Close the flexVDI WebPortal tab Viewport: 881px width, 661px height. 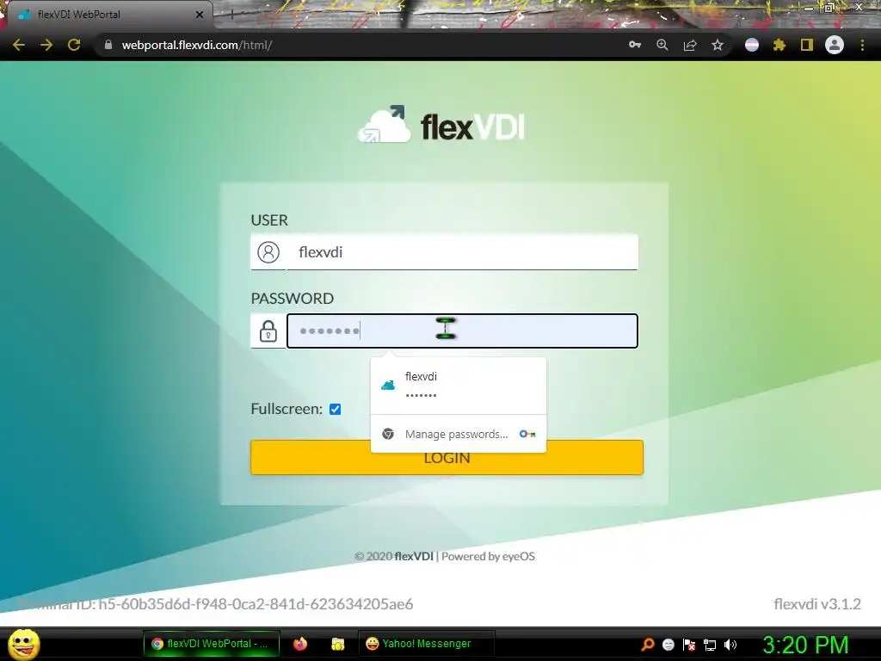click(x=200, y=15)
